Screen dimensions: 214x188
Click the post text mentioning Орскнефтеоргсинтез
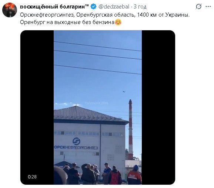coord(105,15)
